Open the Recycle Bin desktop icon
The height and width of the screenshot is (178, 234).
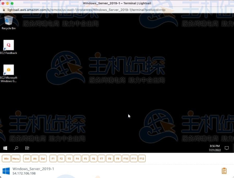(x=9, y=20)
